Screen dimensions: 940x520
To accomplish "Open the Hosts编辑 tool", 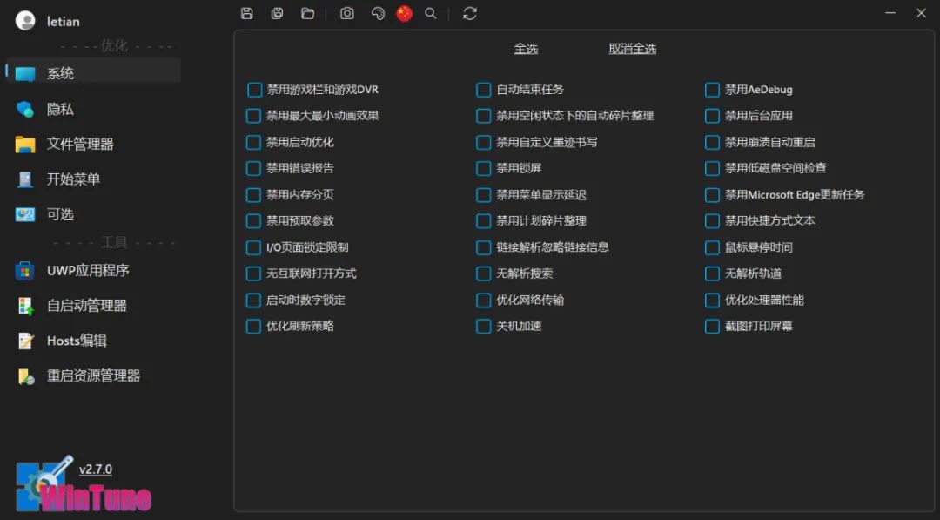I will [x=77, y=341].
